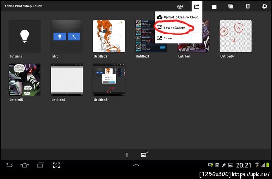Tap the Android back button
Viewport: 272px width, 179px height.
click(x=9, y=165)
